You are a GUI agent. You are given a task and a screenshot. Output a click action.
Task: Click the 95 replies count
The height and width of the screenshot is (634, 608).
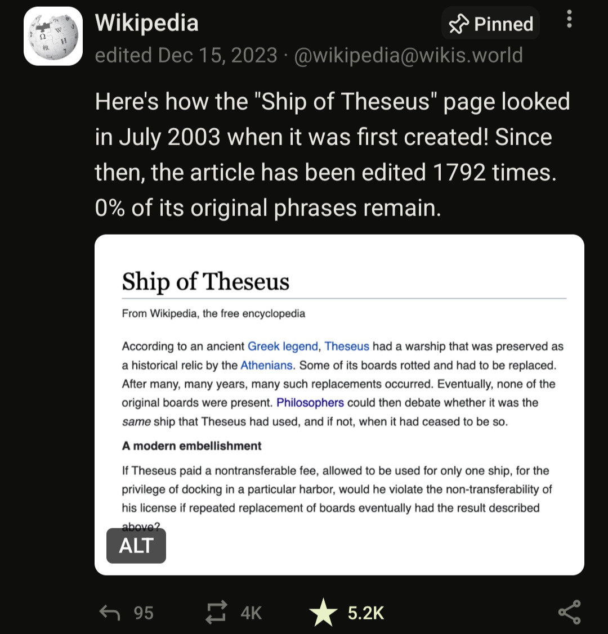point(144,613)
